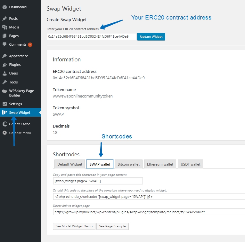Click the See Page Example button
Screen dimensions: 245x242
point(112,226)
